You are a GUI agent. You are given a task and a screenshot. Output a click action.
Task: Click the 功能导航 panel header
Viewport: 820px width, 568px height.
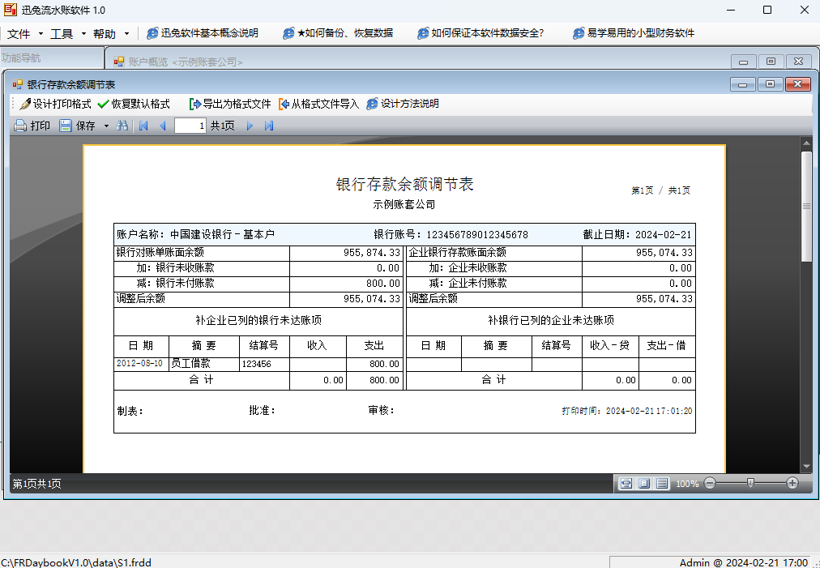click(x=21, y=58)
